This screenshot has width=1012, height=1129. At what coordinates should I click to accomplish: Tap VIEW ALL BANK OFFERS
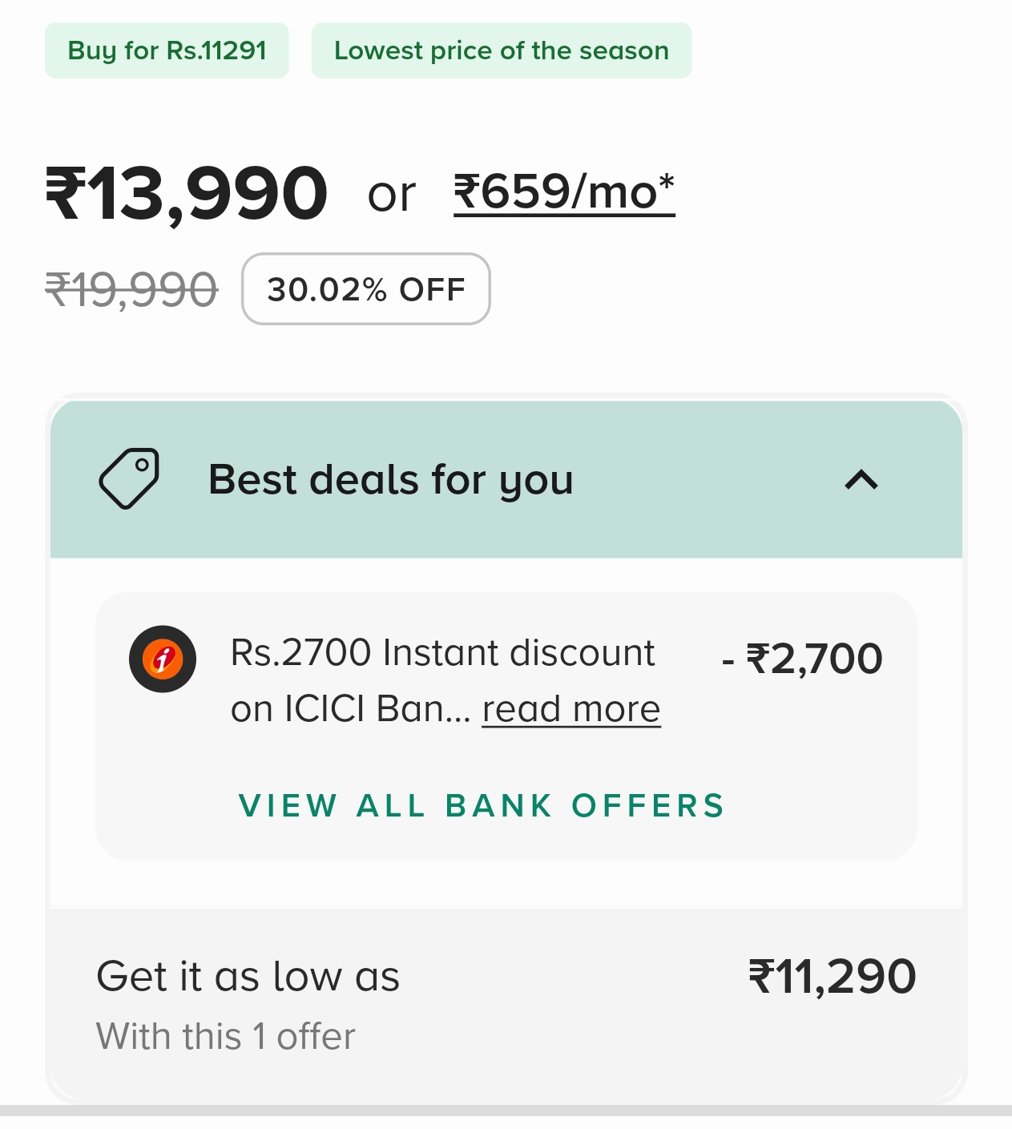pos(482,805)
